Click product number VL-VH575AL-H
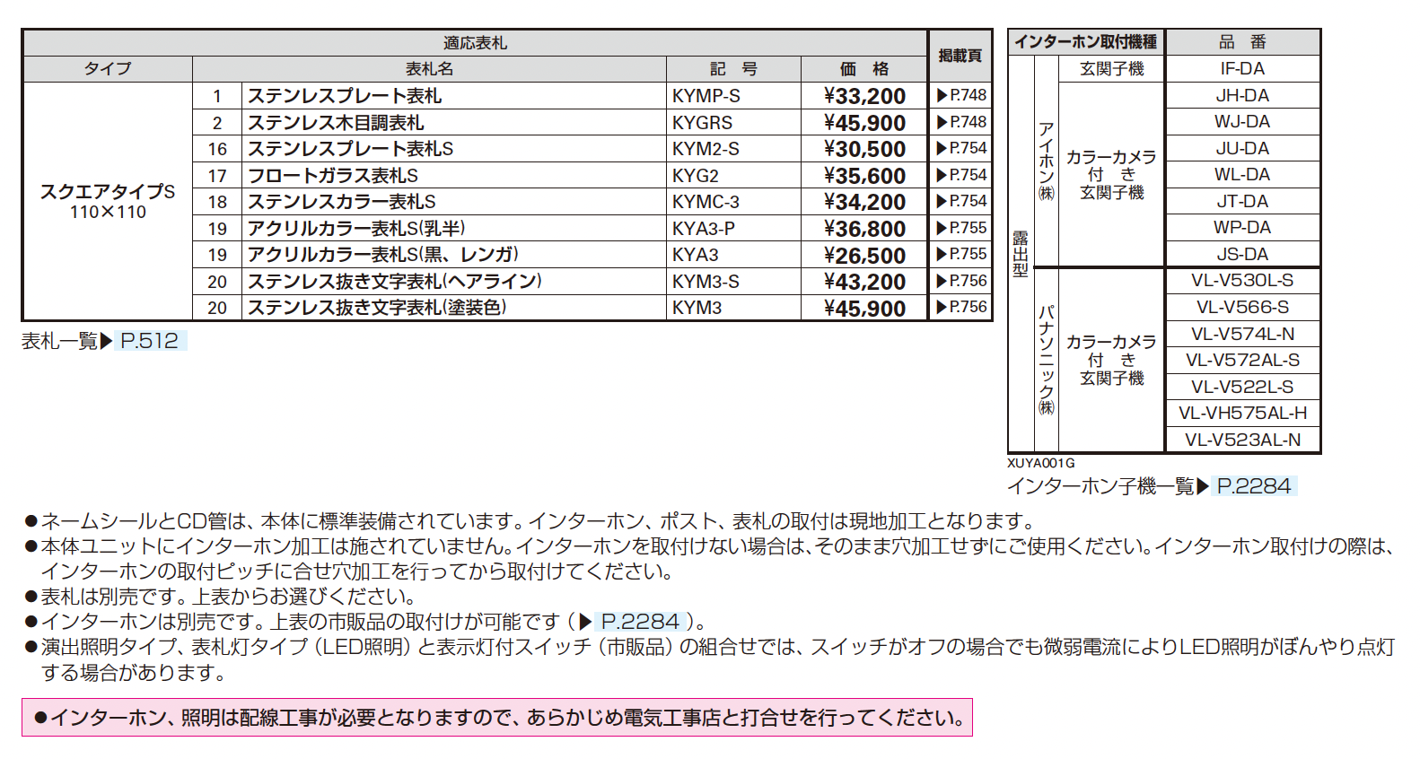This screenshot has width=1420, height=759. pos(1242,413)
